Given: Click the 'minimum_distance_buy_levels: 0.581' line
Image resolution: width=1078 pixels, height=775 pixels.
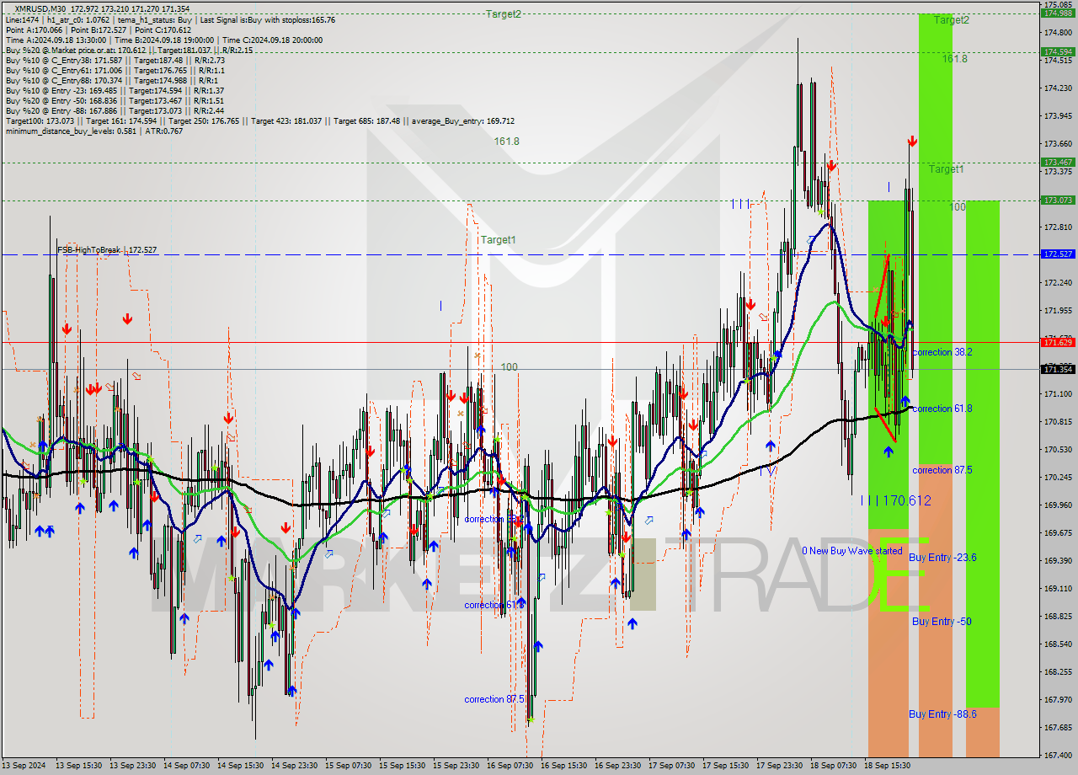Looking at the screenshot, I should (x=93, y=131).
